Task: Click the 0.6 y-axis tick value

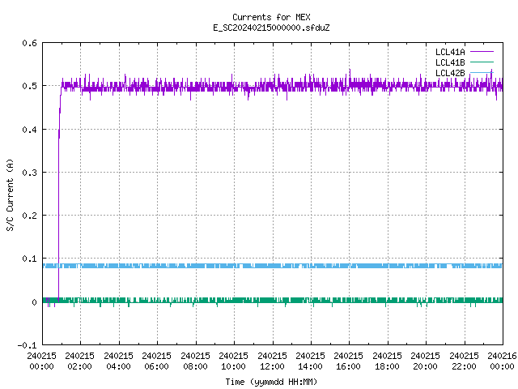Action: click(29, 43)
